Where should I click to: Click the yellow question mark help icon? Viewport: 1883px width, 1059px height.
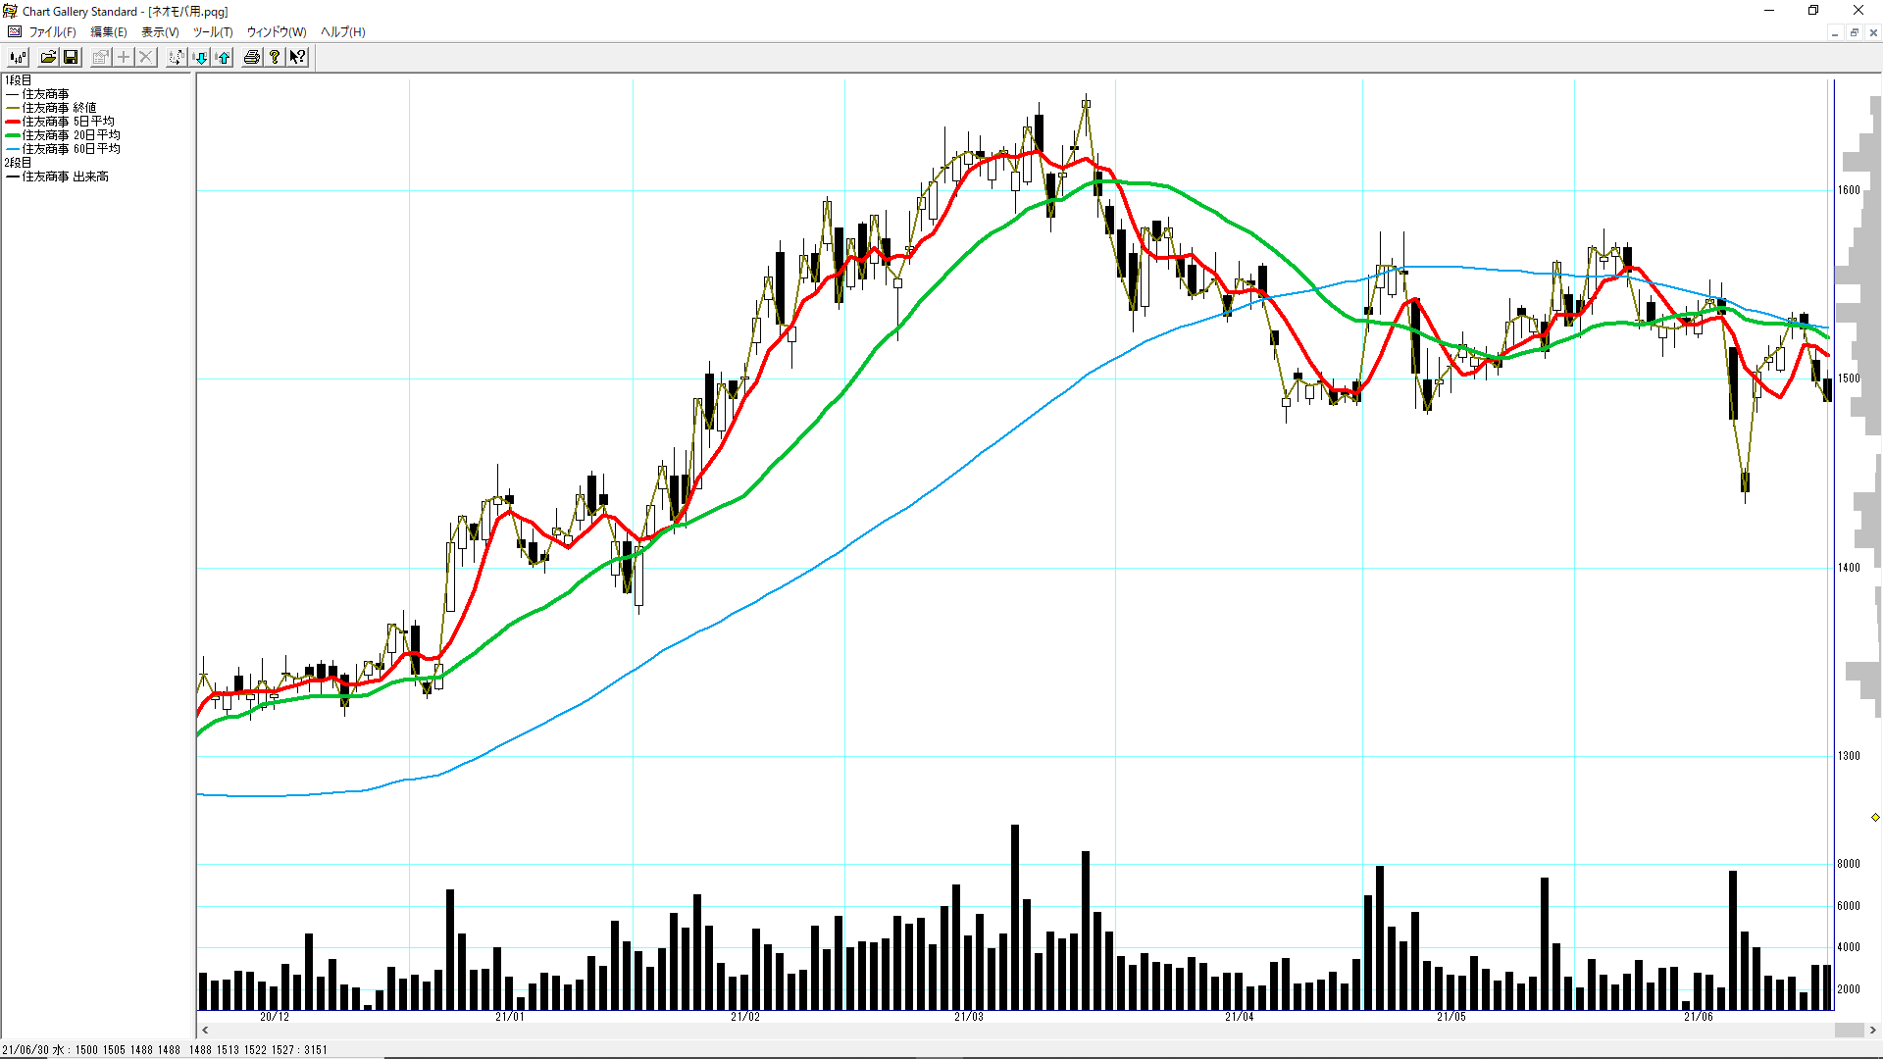point(275,57)
